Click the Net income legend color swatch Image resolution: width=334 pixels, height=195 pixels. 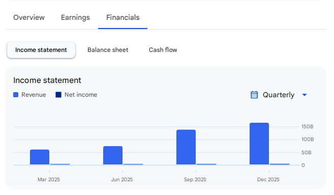[x=58, y=95]
